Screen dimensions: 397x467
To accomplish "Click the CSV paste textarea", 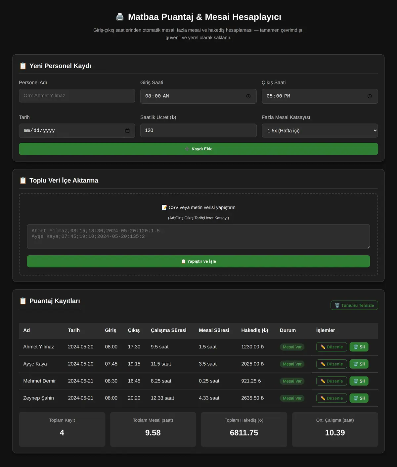I will (x=198, y=236).
